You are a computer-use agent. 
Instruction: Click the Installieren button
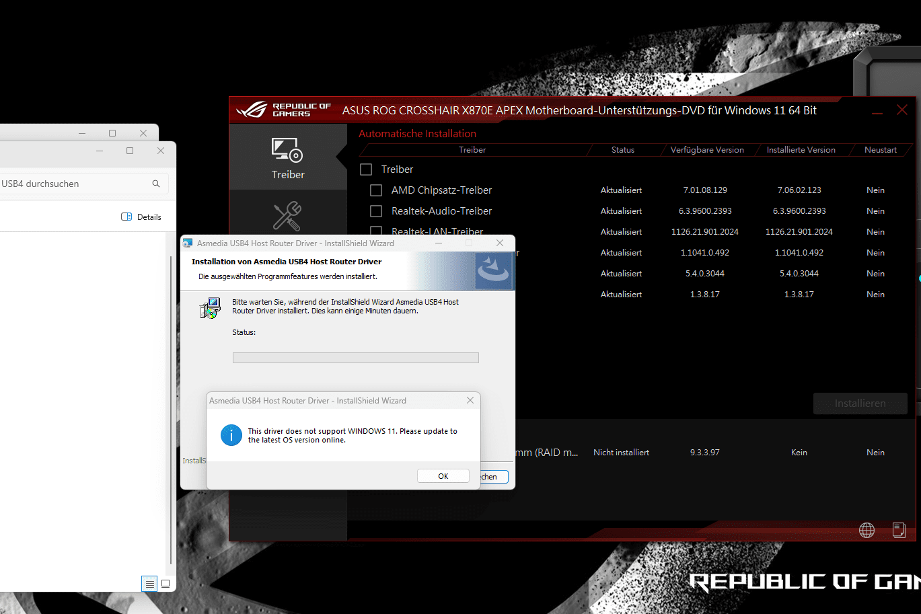click(x=860, y=404)
